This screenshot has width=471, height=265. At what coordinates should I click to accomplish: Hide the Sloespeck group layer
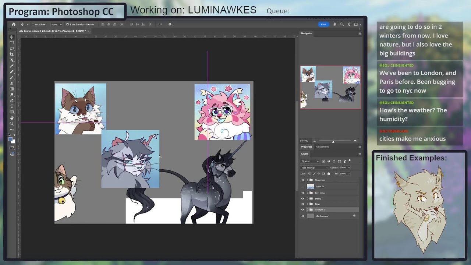(302, 209)
